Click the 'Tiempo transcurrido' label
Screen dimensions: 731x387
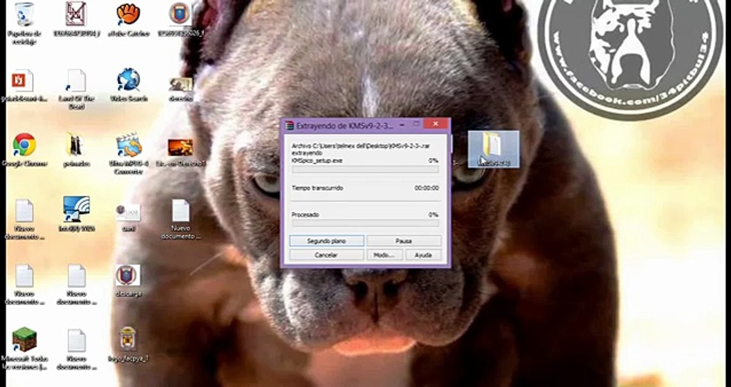(x=317, y=188)
